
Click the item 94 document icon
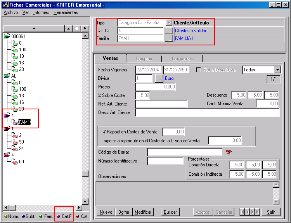14,149
